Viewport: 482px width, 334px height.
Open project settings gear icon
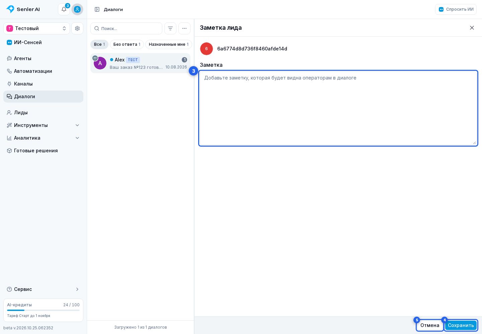(x=77, y=28)
